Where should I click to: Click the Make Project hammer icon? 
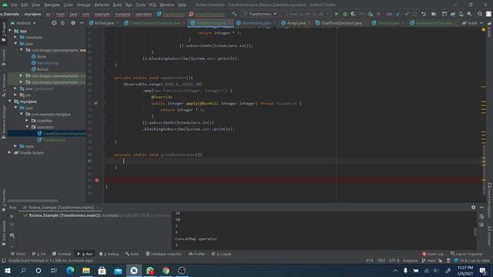point(233,14)
